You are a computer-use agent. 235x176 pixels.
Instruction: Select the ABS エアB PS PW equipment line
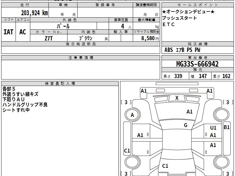click(x=182, y=50)
